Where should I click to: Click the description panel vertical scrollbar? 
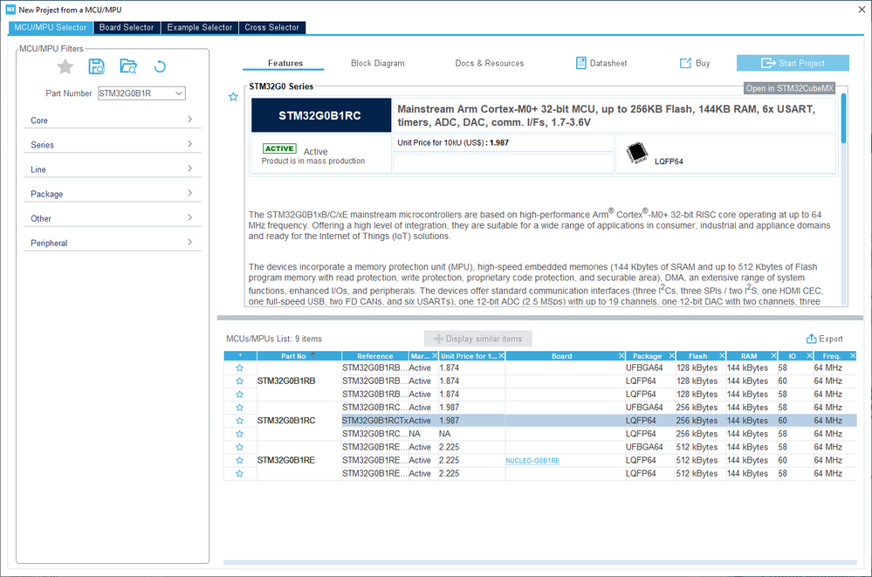pos(844,119)
